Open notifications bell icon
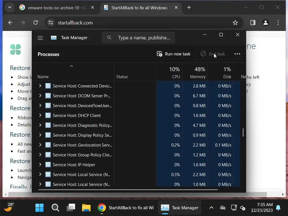This screenshot has width=288, height=216. tap(278, 208)
